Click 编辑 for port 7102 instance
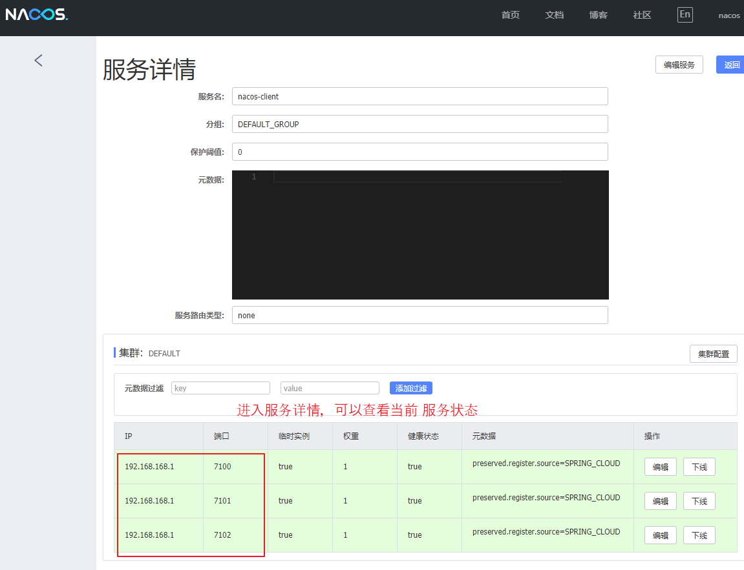This screenshot has height=570, width=744. point(661,535)
